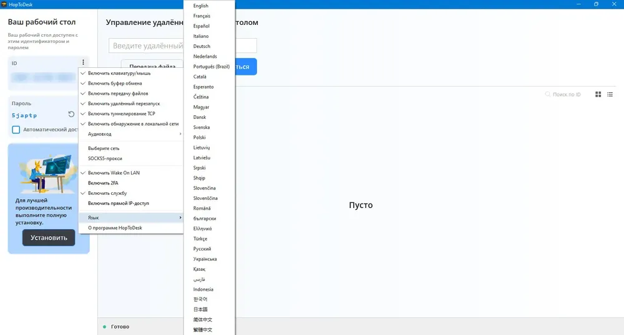Select Română language
This screenshot has width=624, height=335.
click(209, 208)
